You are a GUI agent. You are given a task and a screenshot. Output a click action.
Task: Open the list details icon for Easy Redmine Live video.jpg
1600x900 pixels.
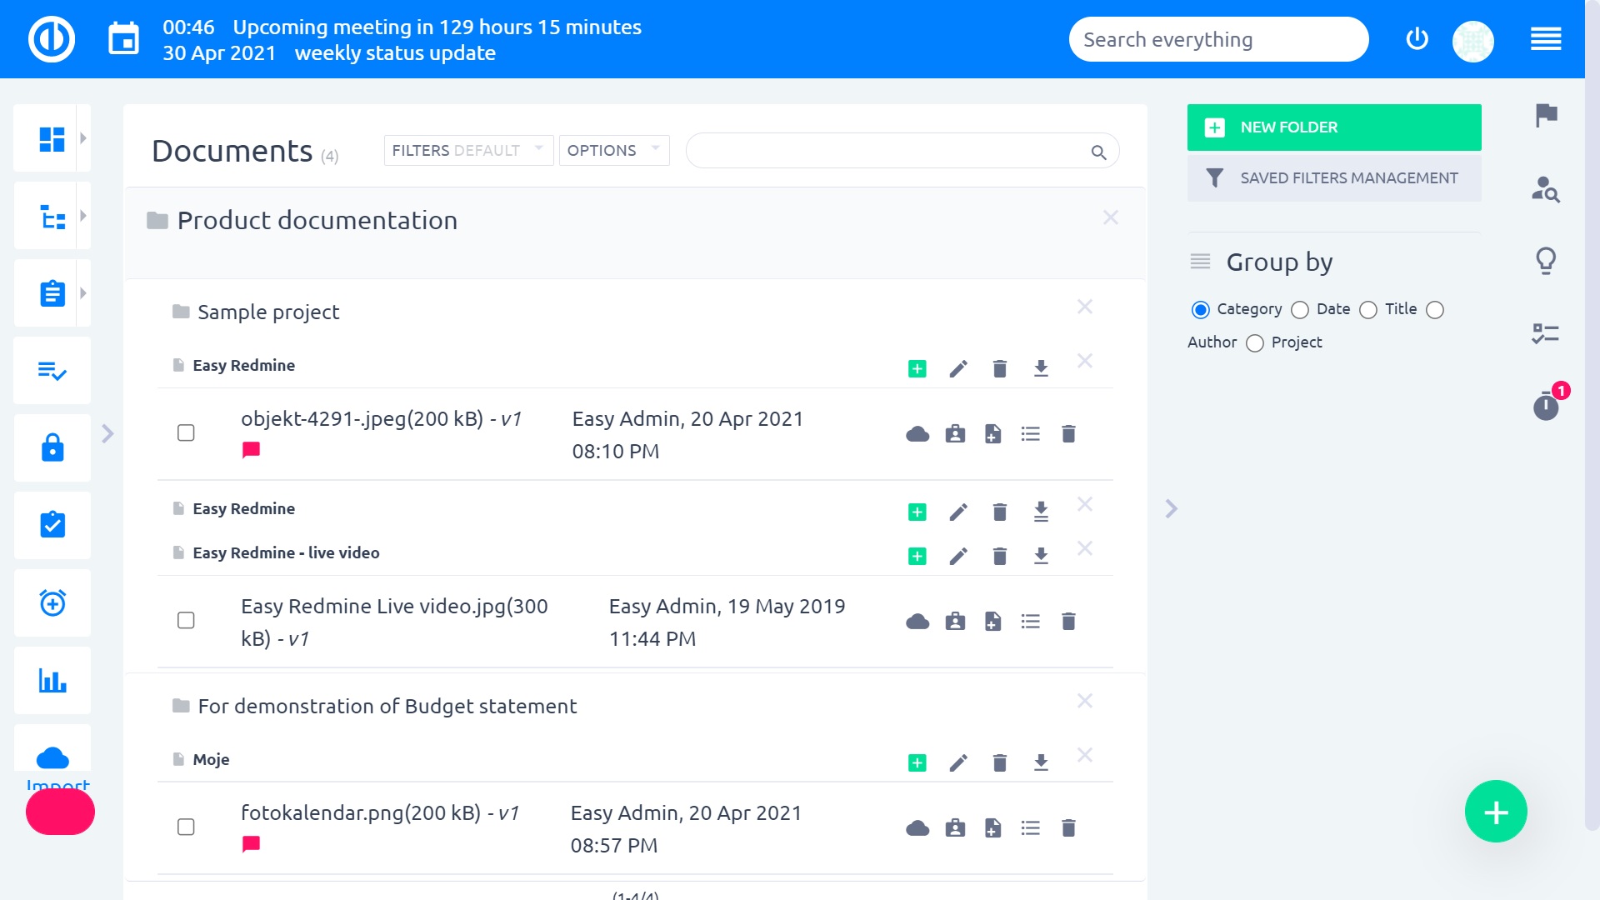[x=1031, y=621]
